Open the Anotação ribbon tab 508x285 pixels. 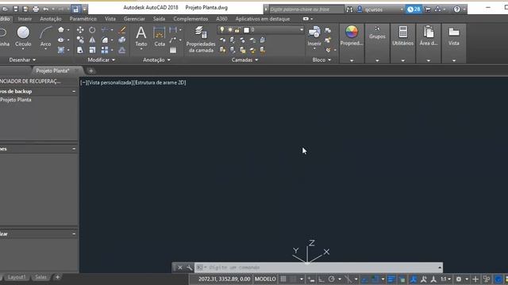(51, 19)
